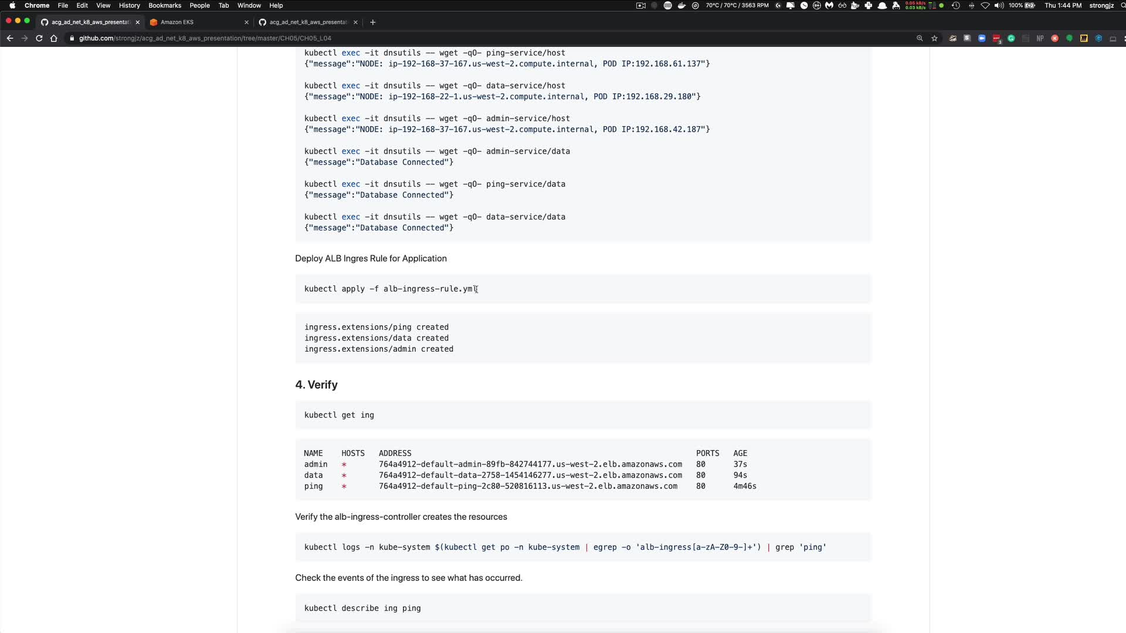This screenshot has width=1126, height=633.
Task: Click the NP extension icon
Action: [1040, 38]
